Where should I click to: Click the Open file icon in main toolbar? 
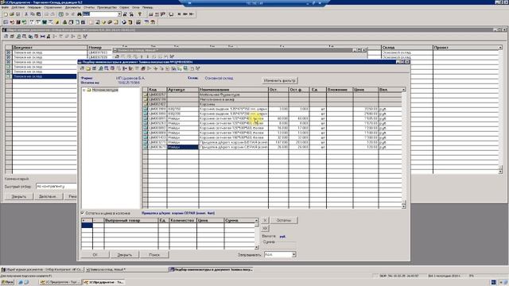point(12,14)
